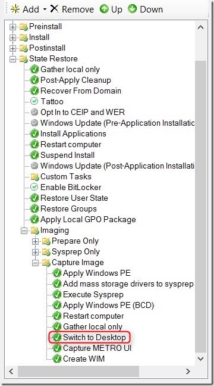
Task: Collapse the Capture Image folder
Action: coord(35,263)
